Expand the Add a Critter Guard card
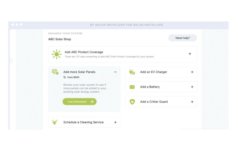238x154 pixels. pyautogui.click(x=192, y=102)
